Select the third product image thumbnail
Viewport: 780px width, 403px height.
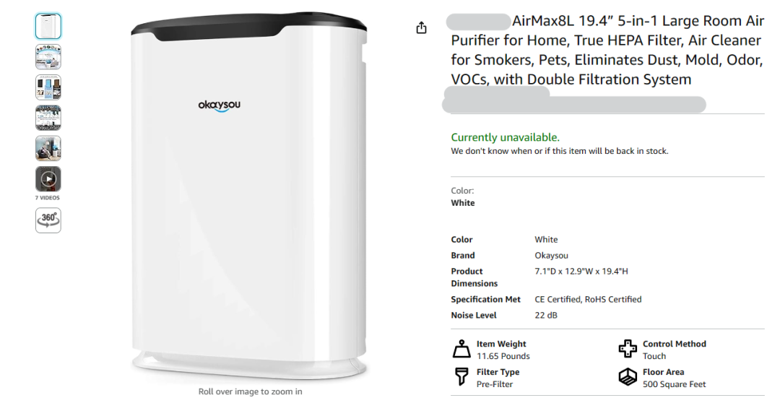(x=48, y=87)
